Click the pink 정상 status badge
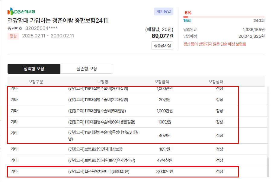Viewport: 272px width, 182px height. pos(13,36)
